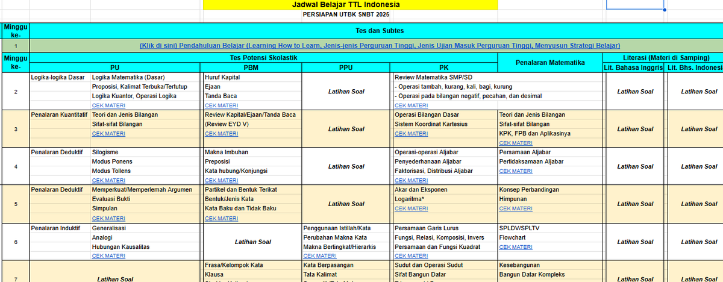Select the Penalaran Induktif cell
Viewport: 723px width, 282px height.
pyautogui.click(x=60, y=228)
